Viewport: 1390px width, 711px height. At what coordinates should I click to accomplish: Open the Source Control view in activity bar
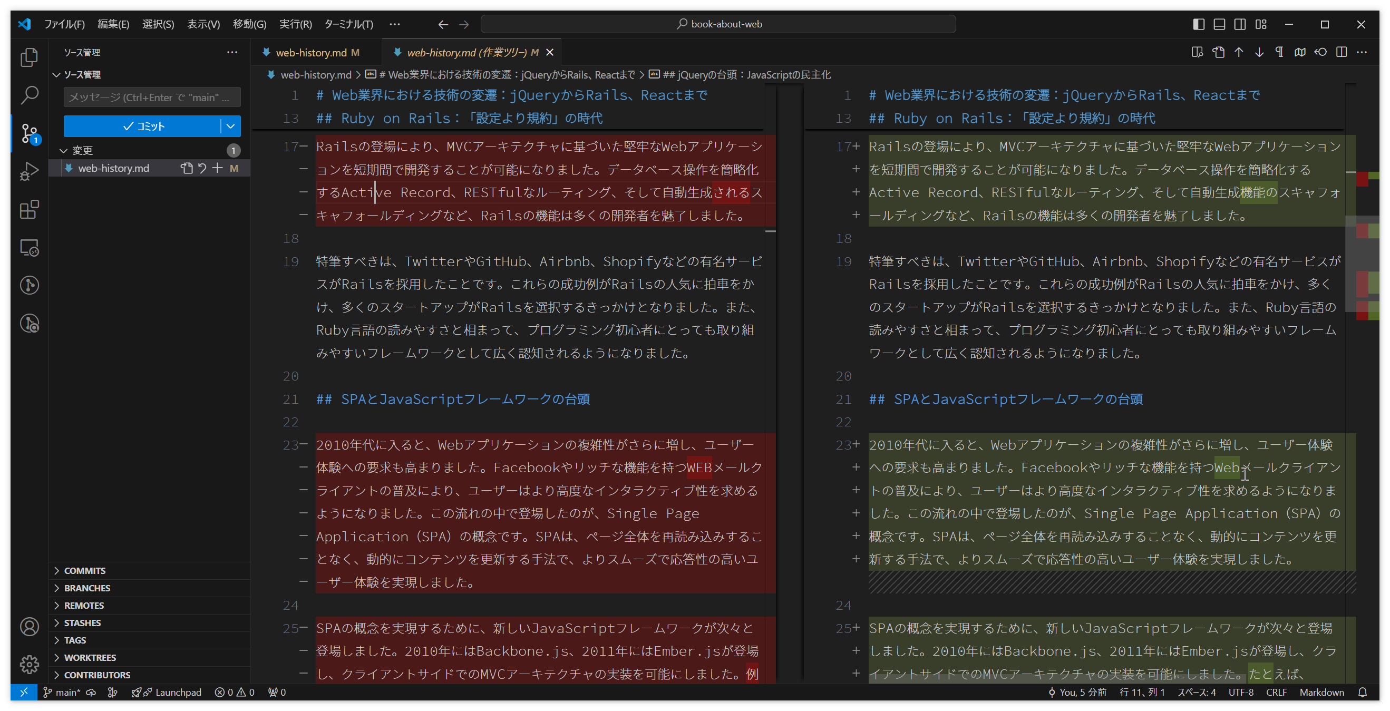click(x=29, y=133)
